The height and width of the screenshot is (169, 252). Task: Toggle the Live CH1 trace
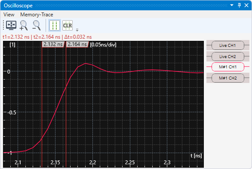click(x=228, y=46)
